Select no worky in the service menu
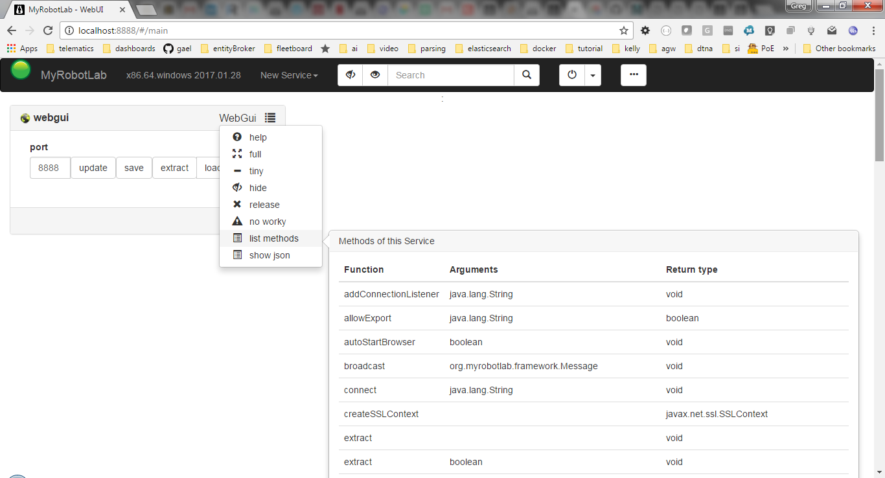Image resolution: width=885 pixels, height=478 pixels. tap(271, 222)
